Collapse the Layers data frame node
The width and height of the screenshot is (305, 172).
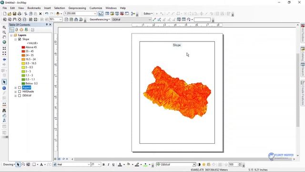coord(11,35)
